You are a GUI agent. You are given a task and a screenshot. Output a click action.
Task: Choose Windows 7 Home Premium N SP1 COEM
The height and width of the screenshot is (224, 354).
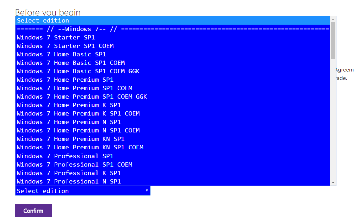[x=173, y=131]
